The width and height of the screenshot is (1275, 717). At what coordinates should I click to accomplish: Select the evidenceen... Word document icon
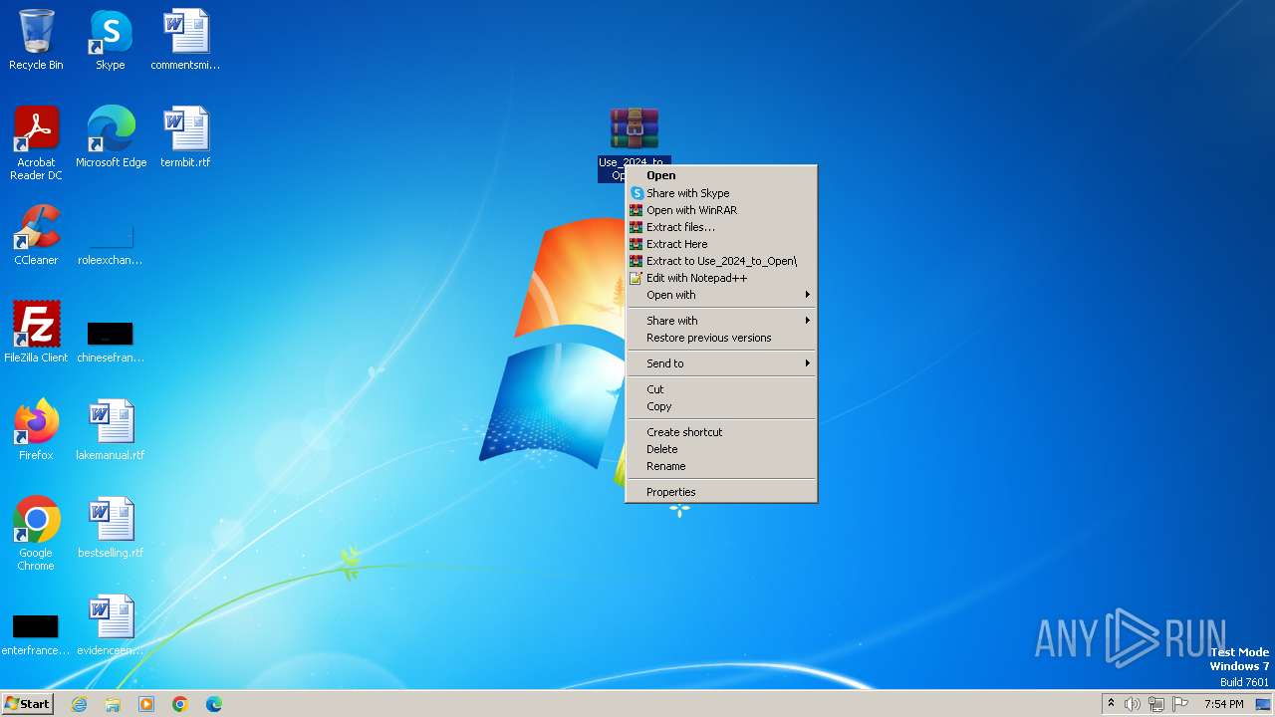coord(111,625)
